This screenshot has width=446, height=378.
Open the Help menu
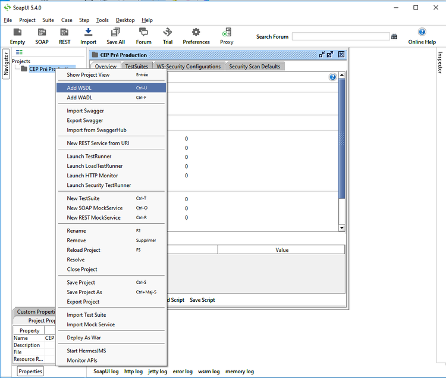point(147,20)
